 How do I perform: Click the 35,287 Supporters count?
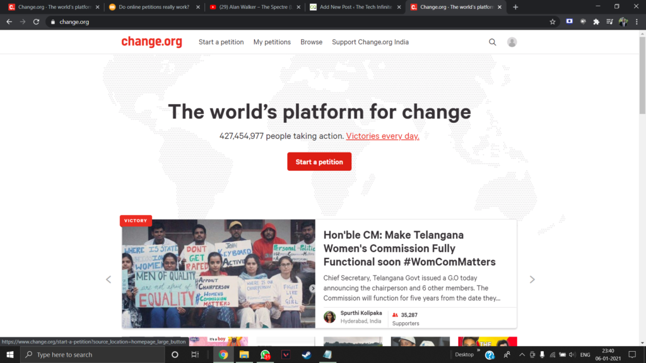coord(406,319)
